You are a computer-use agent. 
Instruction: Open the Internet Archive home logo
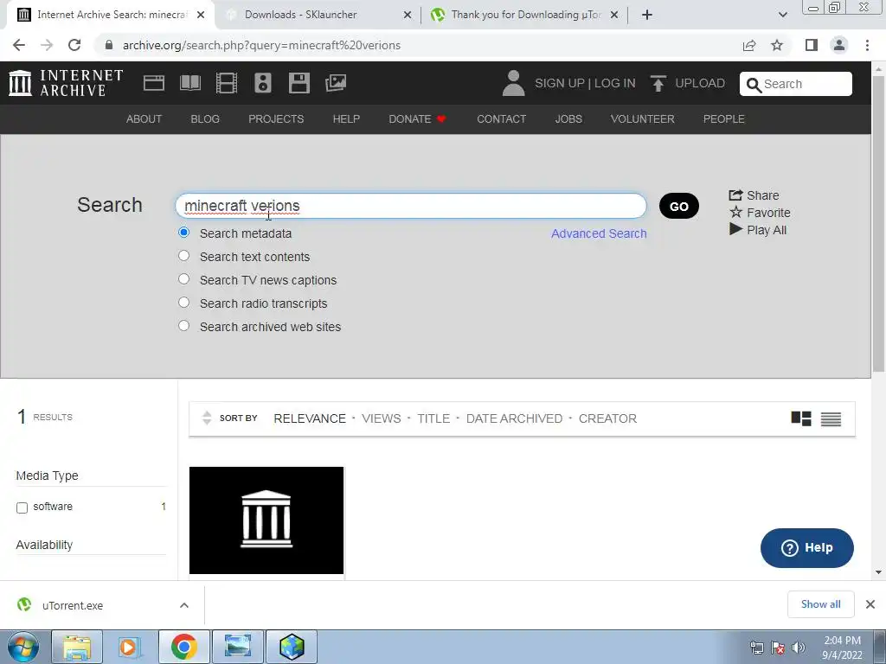coord(66,83)
